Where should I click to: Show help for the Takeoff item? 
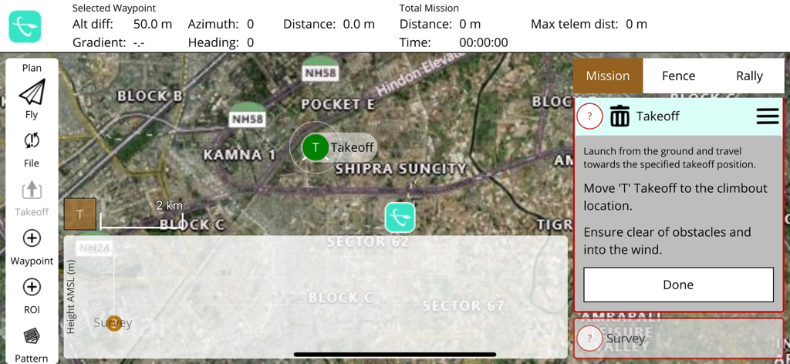[x=590, y=116]
